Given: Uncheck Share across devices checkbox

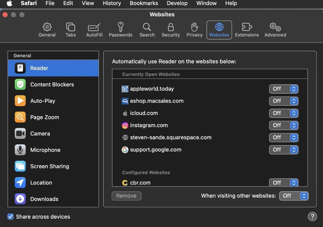Looking at the screenshot, I should [x=10, y=217].
